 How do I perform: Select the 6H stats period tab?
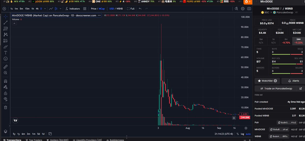(286, 41)
